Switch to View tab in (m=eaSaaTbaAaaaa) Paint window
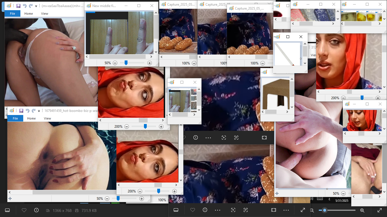Viewport: 387px width, 217px height. click(x=44, y=14)
